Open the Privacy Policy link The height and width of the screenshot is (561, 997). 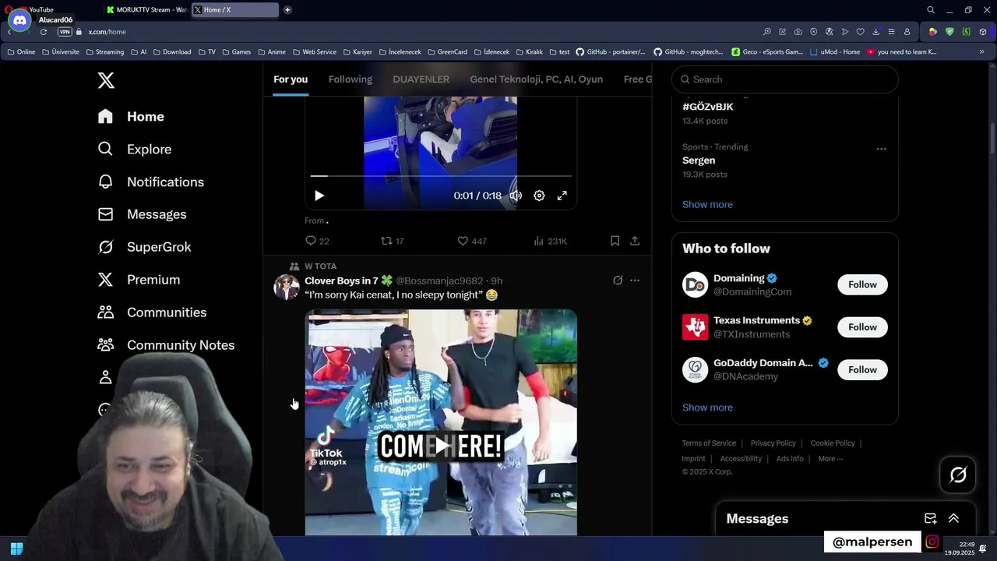(773, 443)
